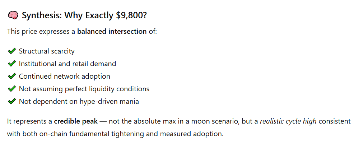This screenshot has height=148, width=363.
Task: Click the Structural scarcity list item text
Action: coord(47,51)
